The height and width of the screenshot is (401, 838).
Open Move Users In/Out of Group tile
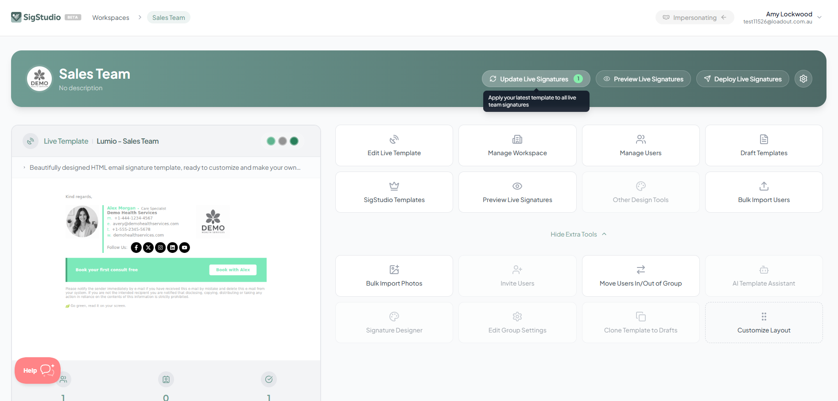pyautogui.click(x=640, y=276)
